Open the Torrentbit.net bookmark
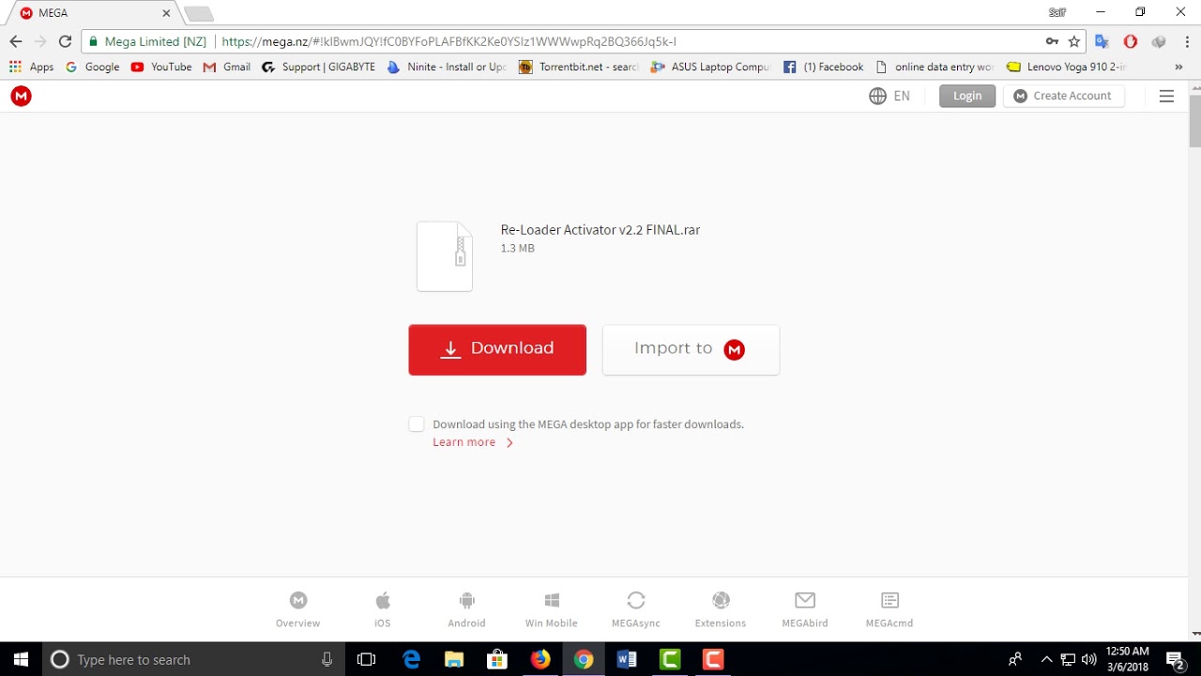Image resolution: width=1201 pixels, height=676 pixels. pyautogui.click(x=579, y=67)
